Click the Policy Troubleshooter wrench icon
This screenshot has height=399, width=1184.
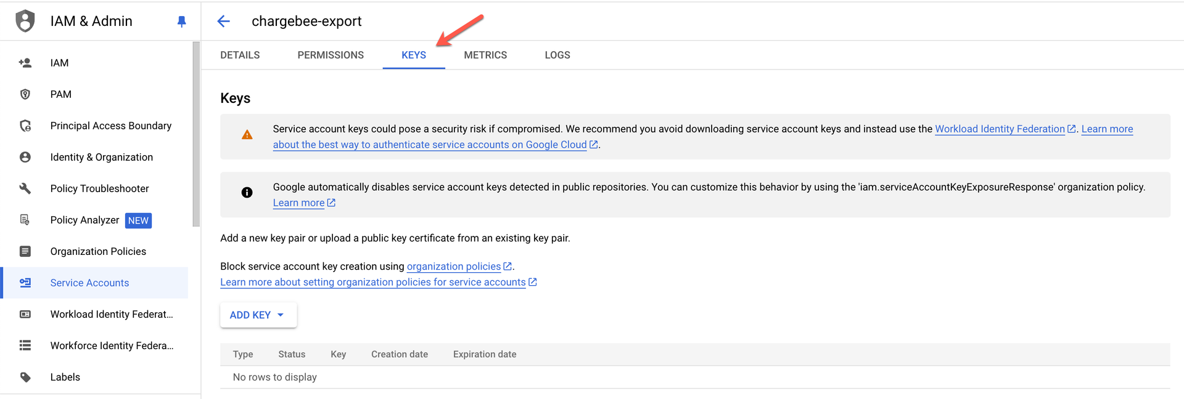click(25, 188)
